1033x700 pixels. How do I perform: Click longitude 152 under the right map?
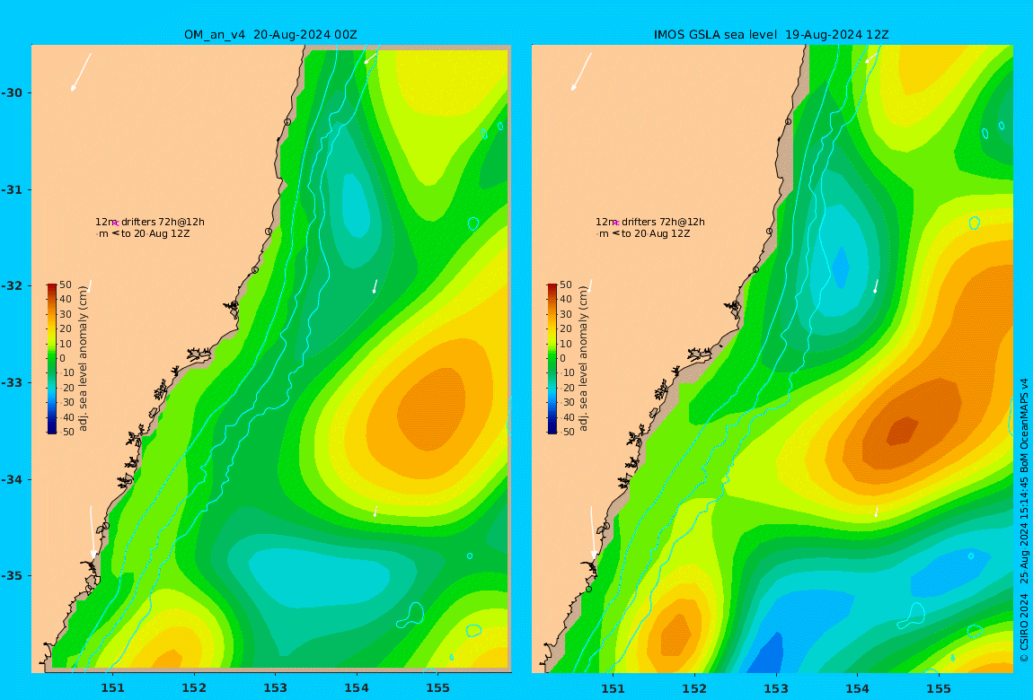694,688
